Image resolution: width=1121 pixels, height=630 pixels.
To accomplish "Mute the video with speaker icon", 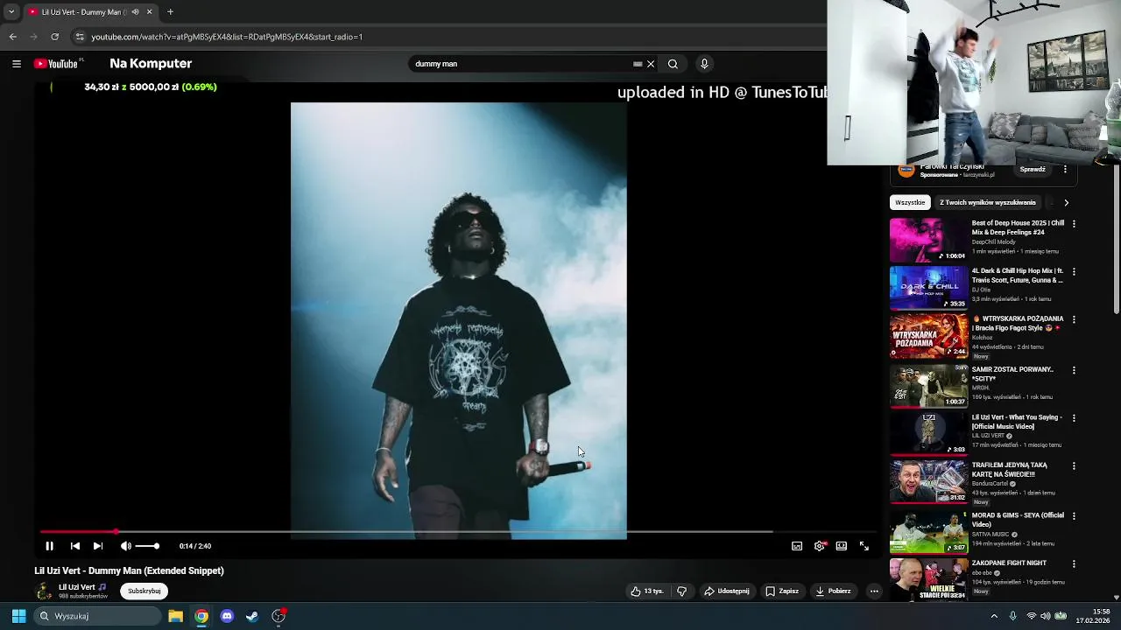I will pyautogui.click(x=125, y=546).
